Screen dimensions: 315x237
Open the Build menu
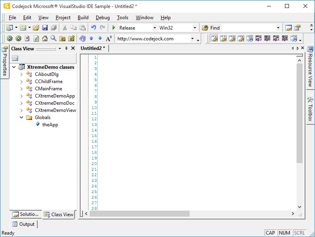(83, 18)
